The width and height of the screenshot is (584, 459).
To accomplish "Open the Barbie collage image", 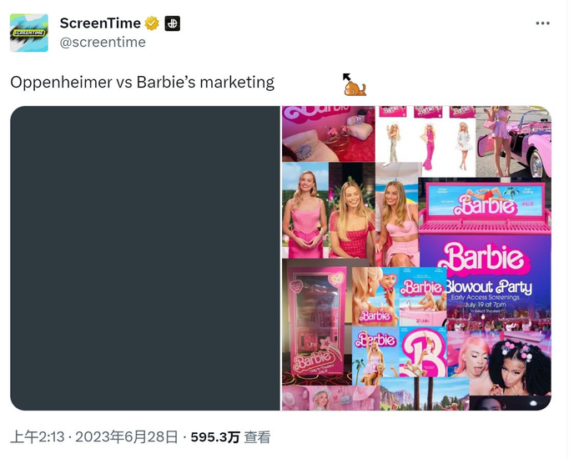I will pos(416,258).
